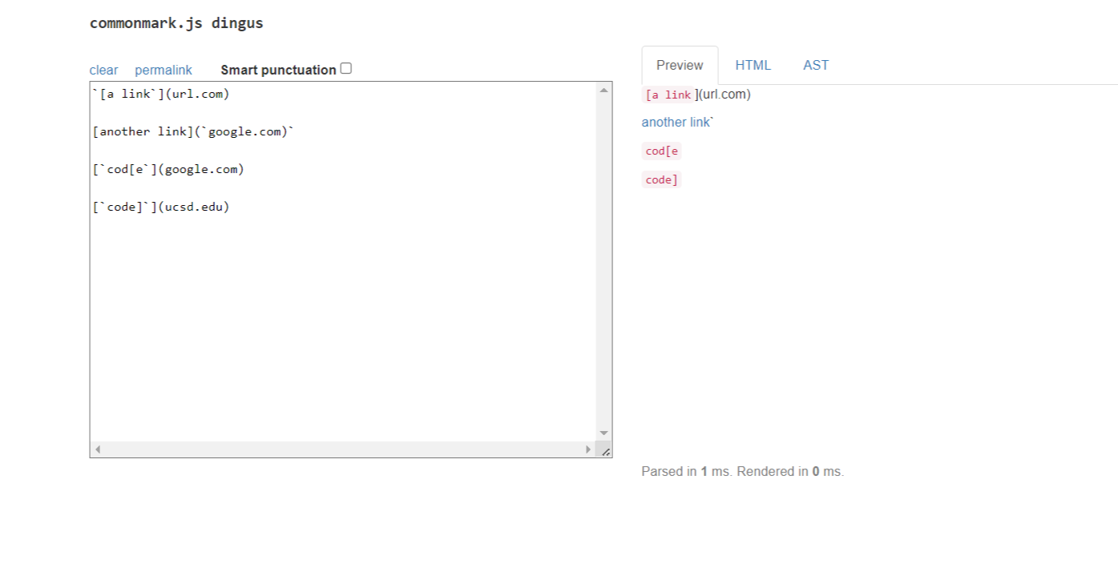The image size is (1118, 572).
Task: Select the Preview tab
Action: point(680,66)
